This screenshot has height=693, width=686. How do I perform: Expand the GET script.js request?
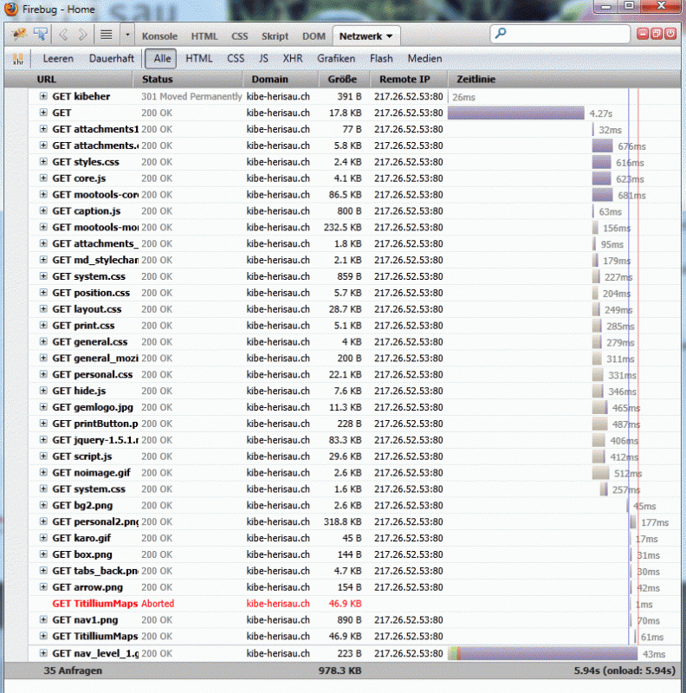pos(43,456)
